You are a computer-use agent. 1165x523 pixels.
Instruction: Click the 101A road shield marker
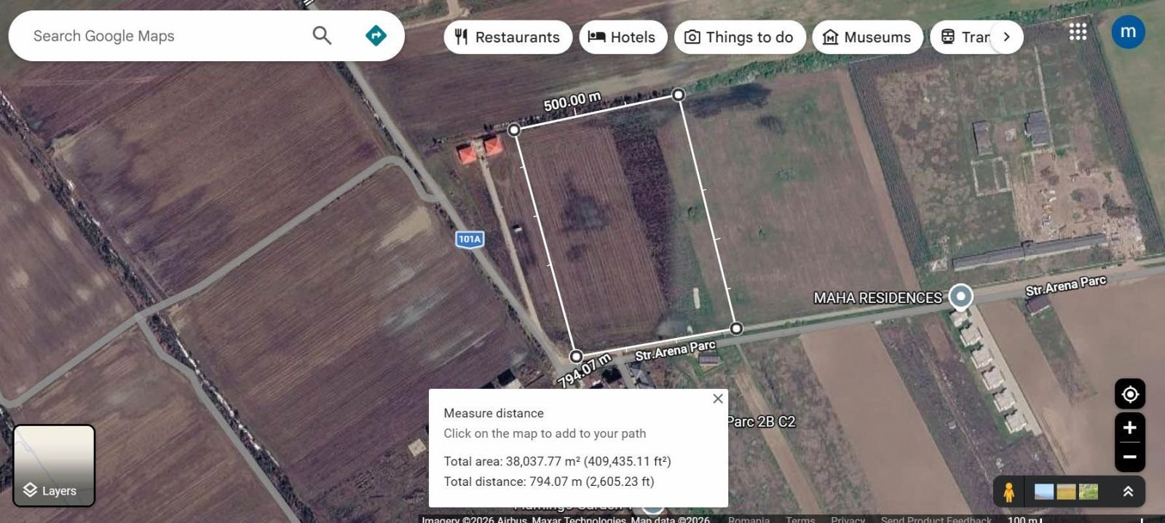coord(470,239)
